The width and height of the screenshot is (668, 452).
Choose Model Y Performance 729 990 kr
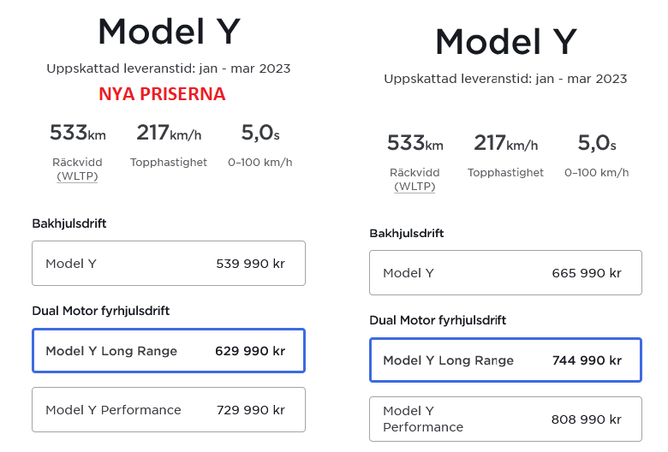tap(169, 410)
